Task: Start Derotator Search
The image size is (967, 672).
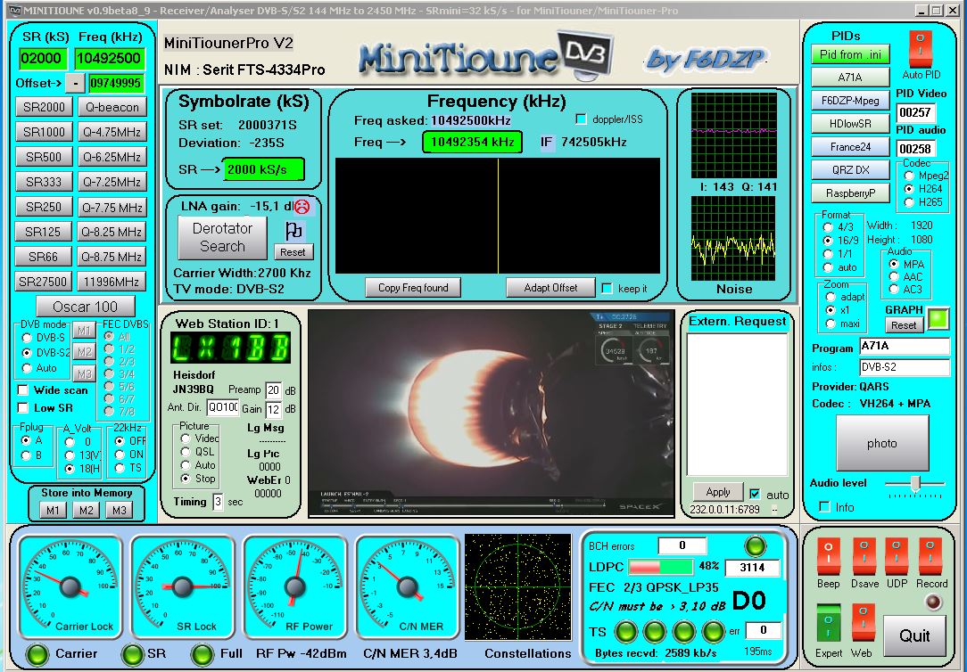Action: tap(222, 237)
